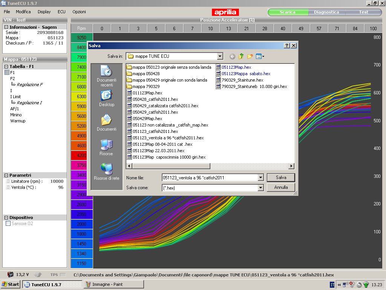Collapse the Tabella - F1 section
Viewport: 386px width, 290px height.
click(x=6, y=66)
